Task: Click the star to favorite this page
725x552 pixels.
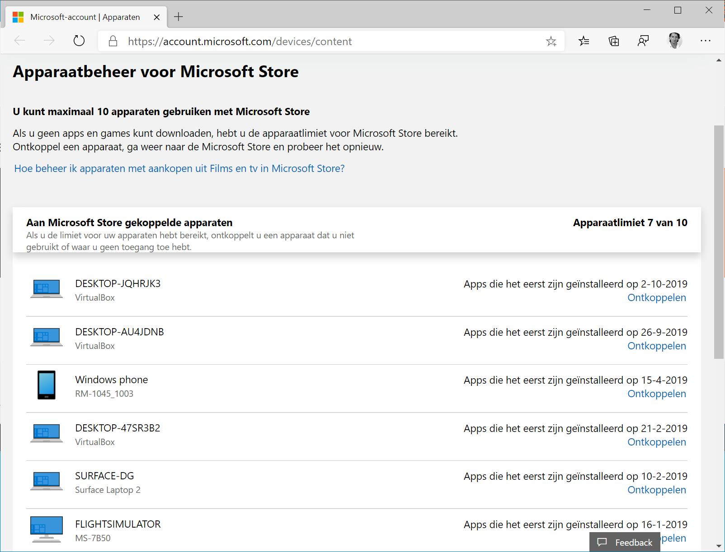Action: click(x=551, y=42)
